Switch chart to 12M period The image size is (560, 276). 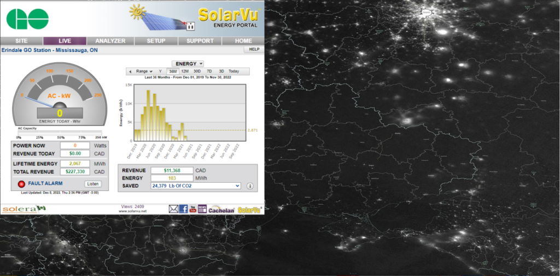pyautogui.click(x=185, y=71)
